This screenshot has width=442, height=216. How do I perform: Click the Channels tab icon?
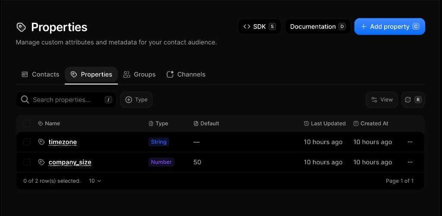(x=170, y=74)
